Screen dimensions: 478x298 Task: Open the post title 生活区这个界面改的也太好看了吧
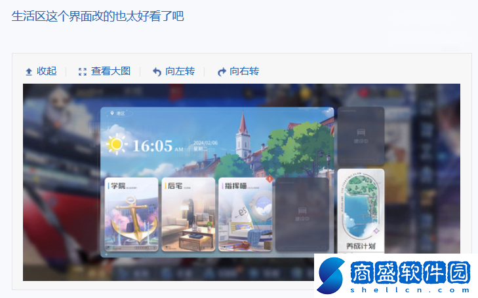[98, 16]
